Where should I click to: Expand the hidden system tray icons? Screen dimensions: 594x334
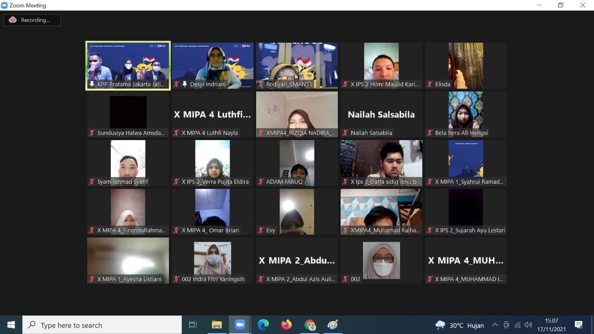tap(495, 325)
